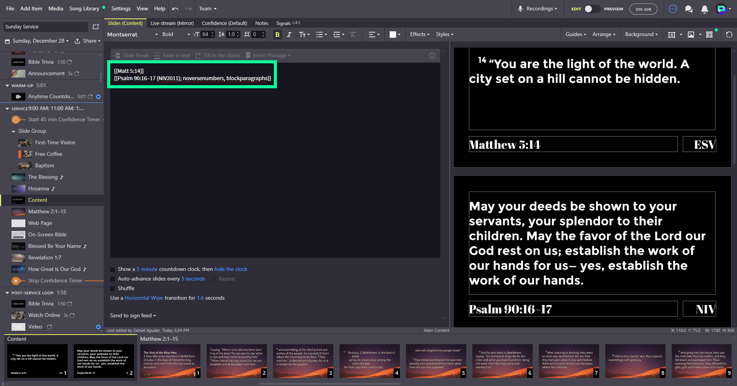This screenshot has width=737, height=386.
Task: Click the hide the clock link
Action: tap(231, 269)
